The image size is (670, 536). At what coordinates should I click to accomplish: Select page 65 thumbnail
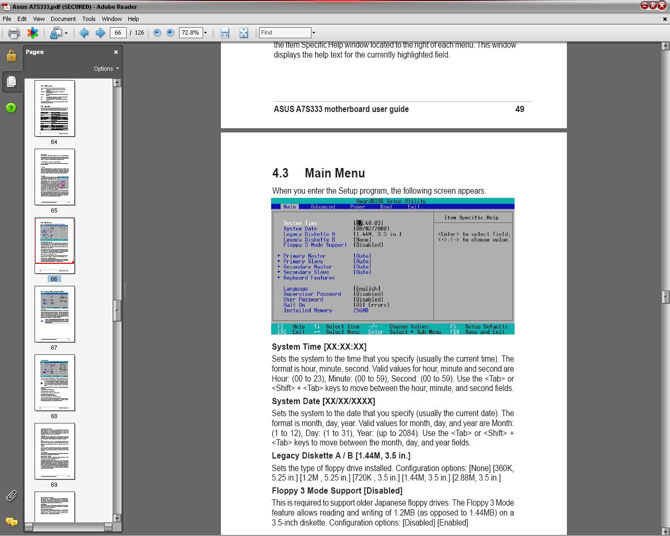coord(54,177)
